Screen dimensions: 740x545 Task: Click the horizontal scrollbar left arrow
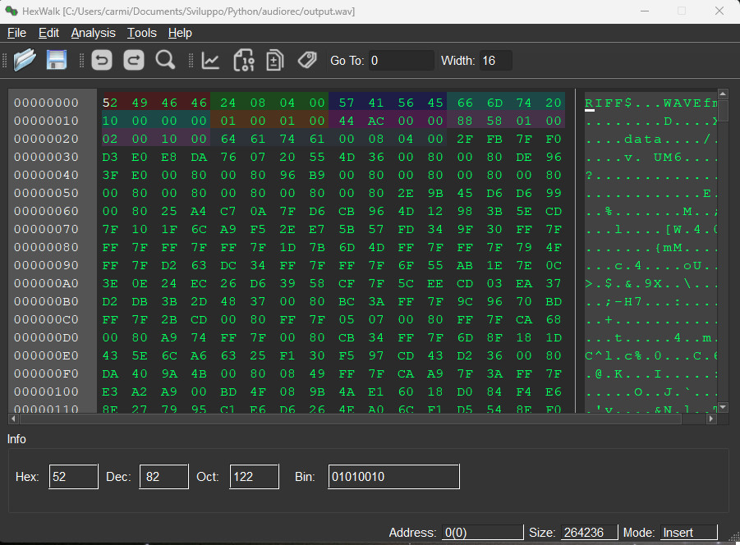tap(14, 419)
